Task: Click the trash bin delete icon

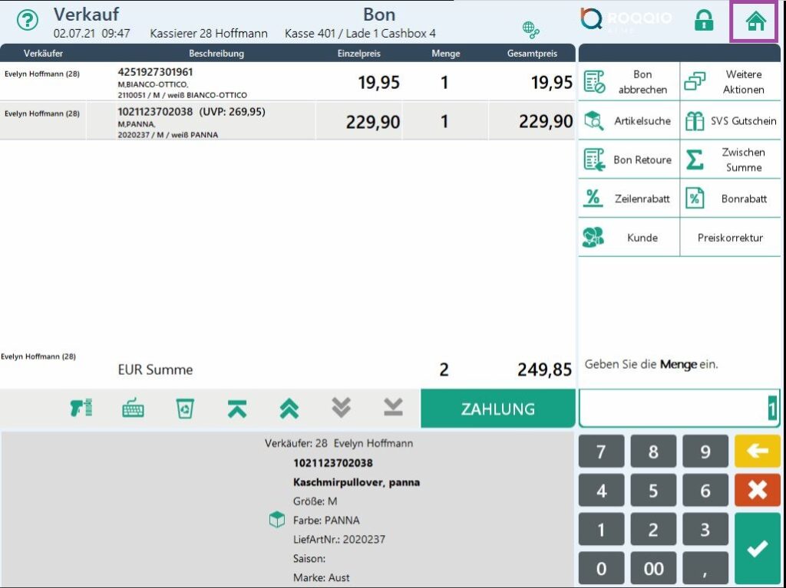Action: coord(185,409)
